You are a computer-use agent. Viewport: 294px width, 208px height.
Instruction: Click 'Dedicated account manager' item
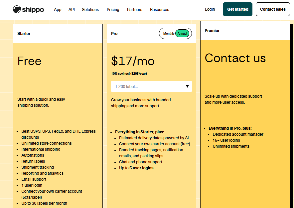238,134
